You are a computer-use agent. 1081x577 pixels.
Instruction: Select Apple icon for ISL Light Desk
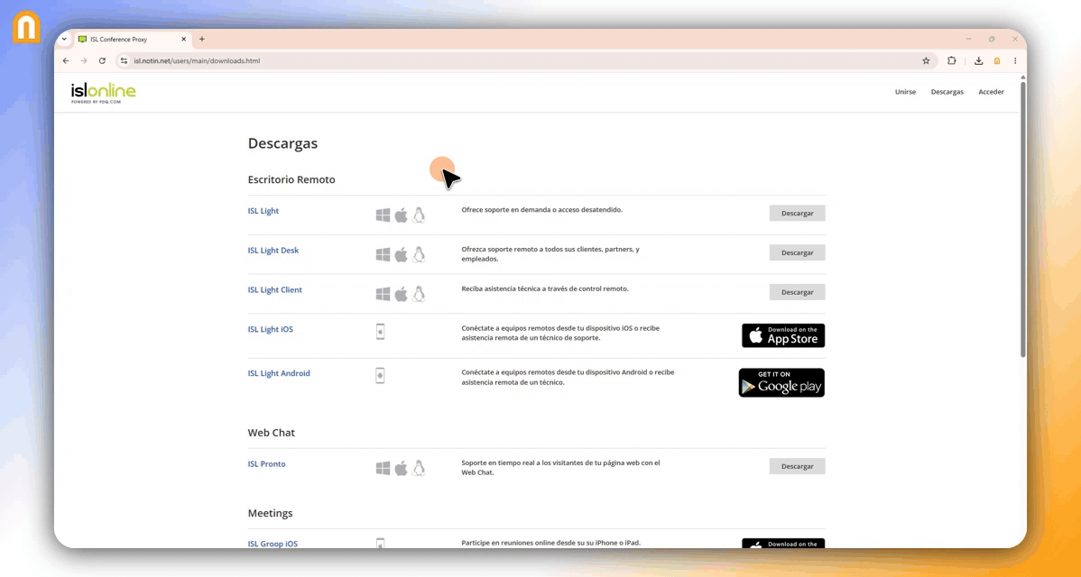point(401,255)
